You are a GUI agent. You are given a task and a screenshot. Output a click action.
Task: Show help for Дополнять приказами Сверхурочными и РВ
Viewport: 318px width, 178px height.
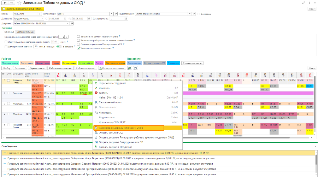124,44
